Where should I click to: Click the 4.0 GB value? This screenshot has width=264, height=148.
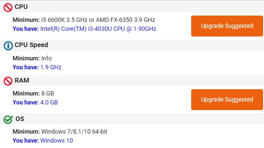pyautogui.click(x=49, y=102)
